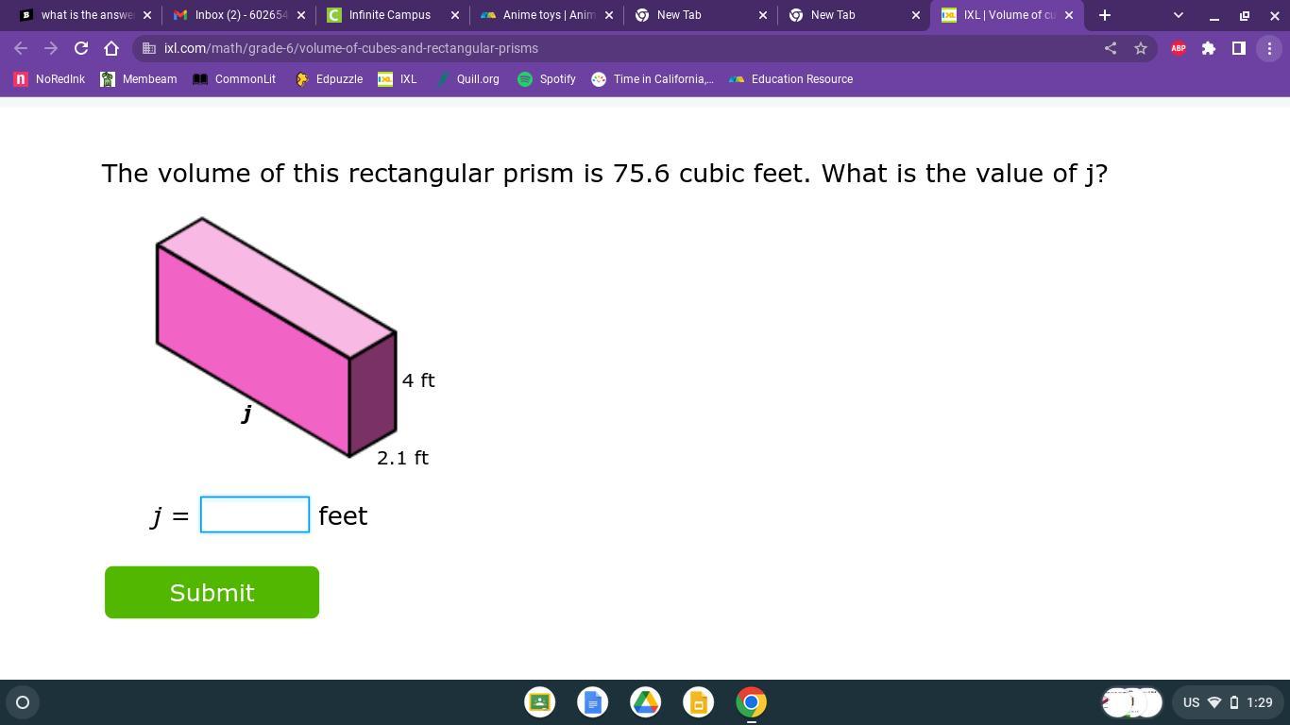Screen dimensions: 1290x725
Task: Go to the browser home page icon
Action: [111, 48]
